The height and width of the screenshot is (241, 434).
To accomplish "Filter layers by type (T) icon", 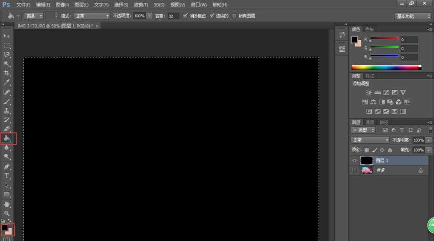I will click(402, 130).
